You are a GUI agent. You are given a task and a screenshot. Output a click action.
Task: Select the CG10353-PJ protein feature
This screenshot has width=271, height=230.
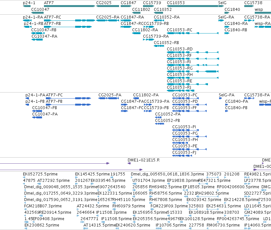coord(182,156)
